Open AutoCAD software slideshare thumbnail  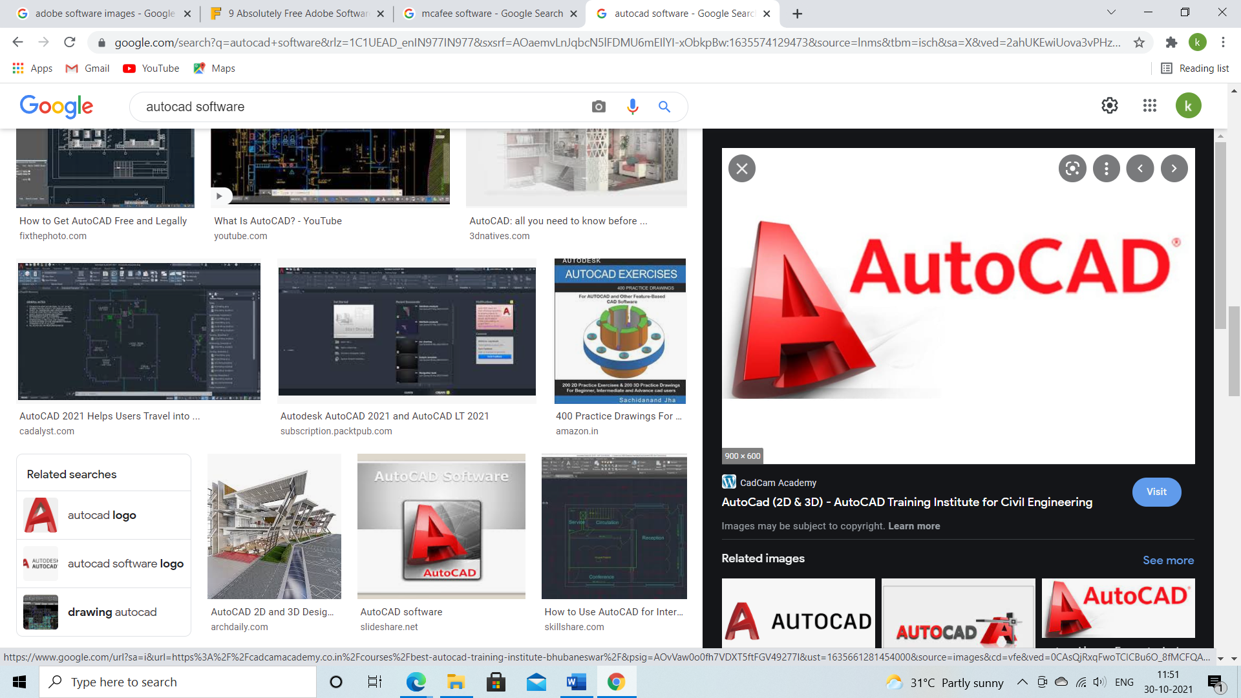tap(441, 526)
